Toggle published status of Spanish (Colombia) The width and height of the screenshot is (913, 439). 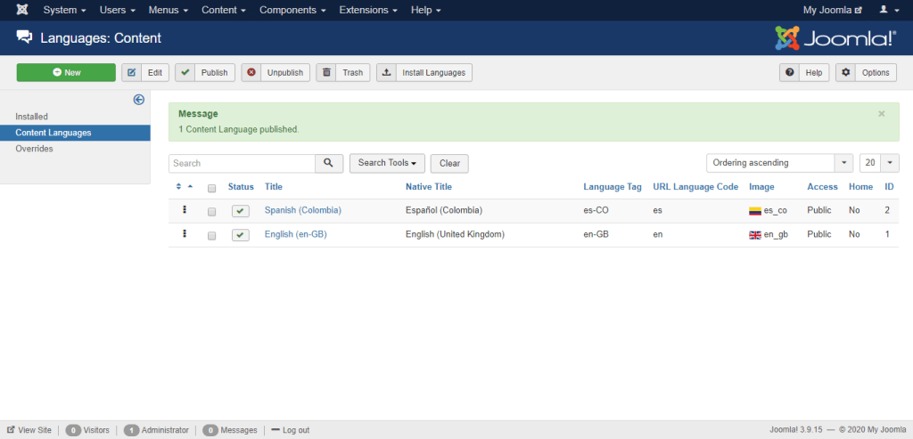coord(241,211)
